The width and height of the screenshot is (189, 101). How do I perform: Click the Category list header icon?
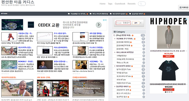tap(114, 32)
